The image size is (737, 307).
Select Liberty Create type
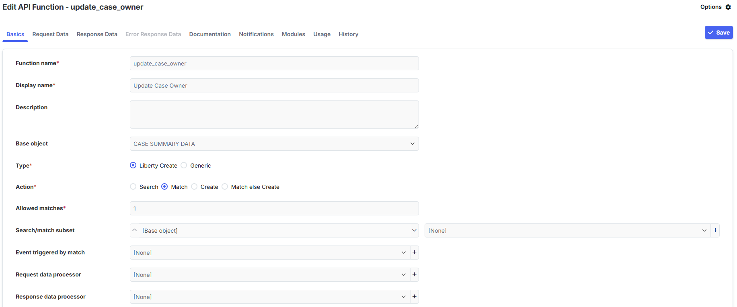click(133, 165)
